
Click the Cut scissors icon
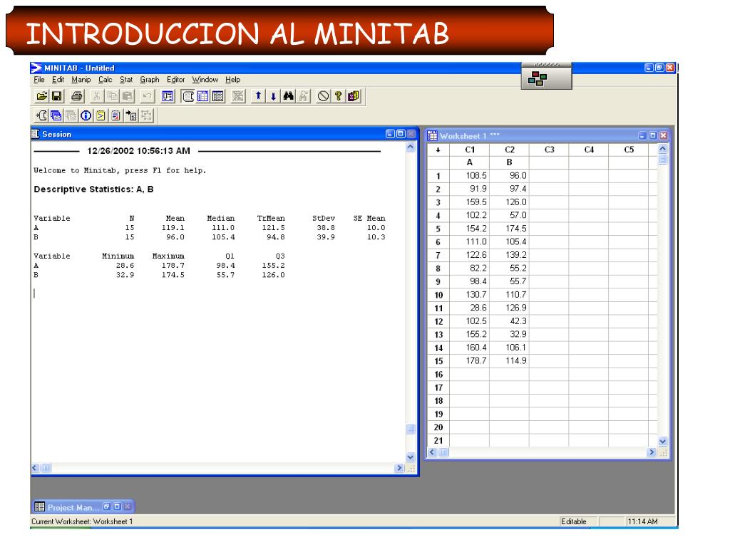[x=96, y=96]
